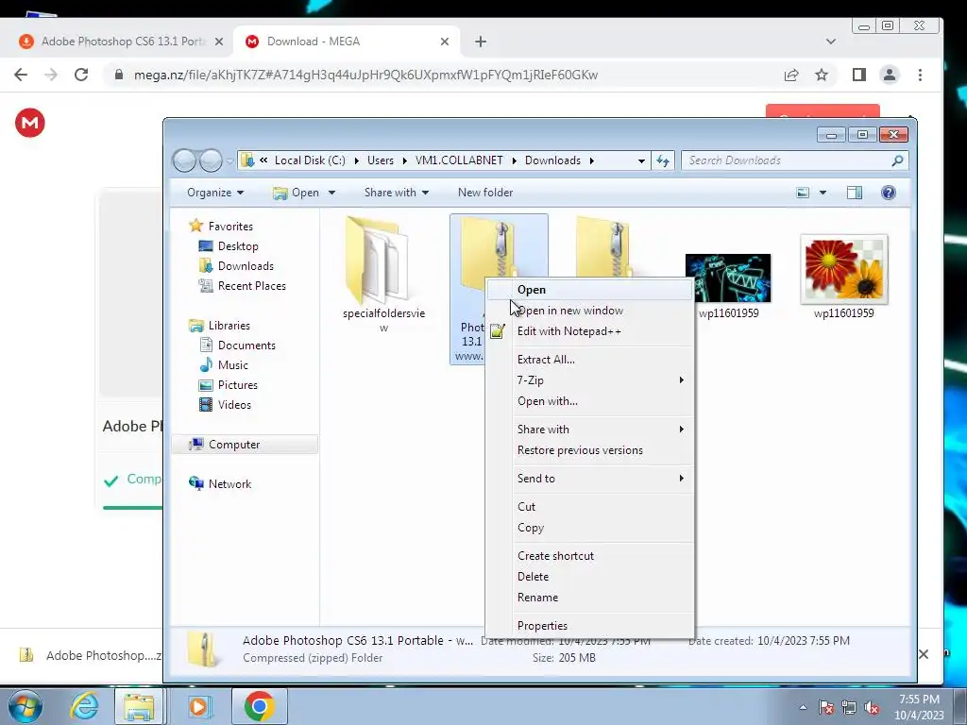
Task: Select the flowers wp11601959 thumbnail
Action: (843, 269)
